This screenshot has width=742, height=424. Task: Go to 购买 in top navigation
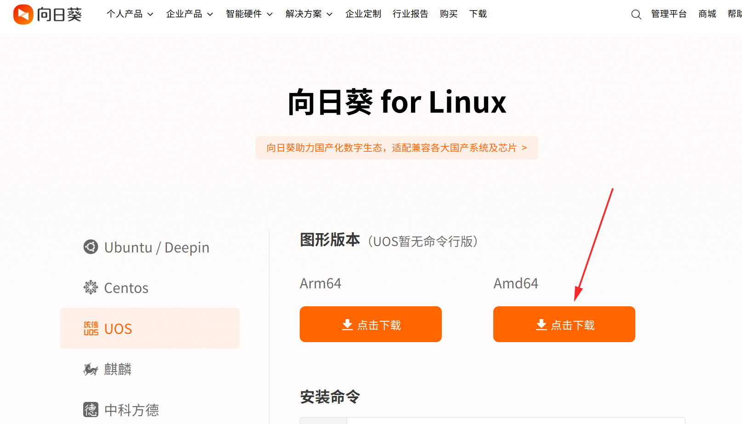coord(449,14)
